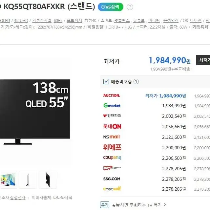
Task: Select the 인터파크 seller logo
Action: [112, 115]
